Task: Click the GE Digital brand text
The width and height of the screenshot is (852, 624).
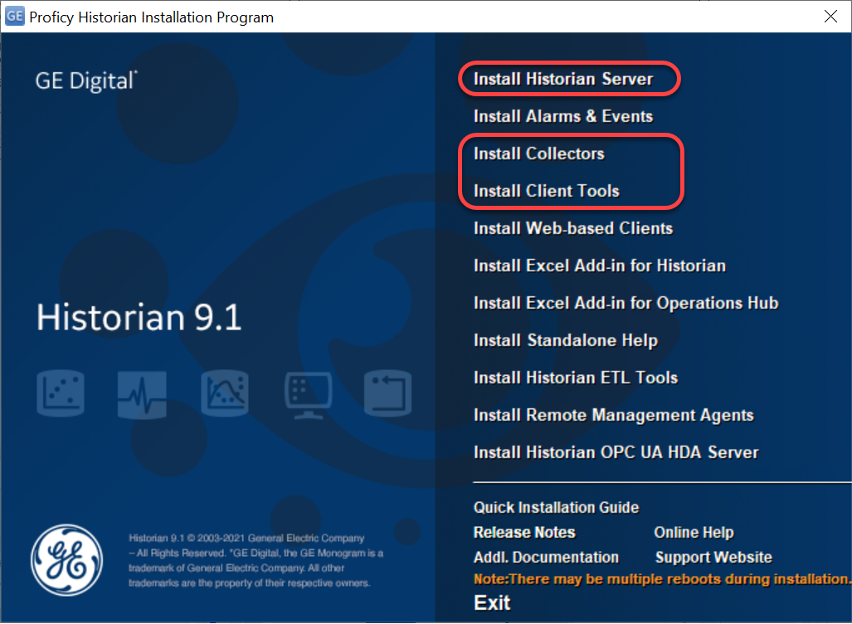Action: click(x=86, y=81)
